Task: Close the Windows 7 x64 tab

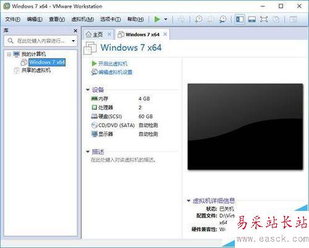Action: [x=165, y=34]
